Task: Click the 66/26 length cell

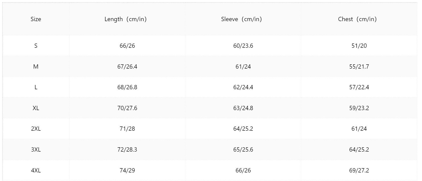Action: tap(127, 46)
